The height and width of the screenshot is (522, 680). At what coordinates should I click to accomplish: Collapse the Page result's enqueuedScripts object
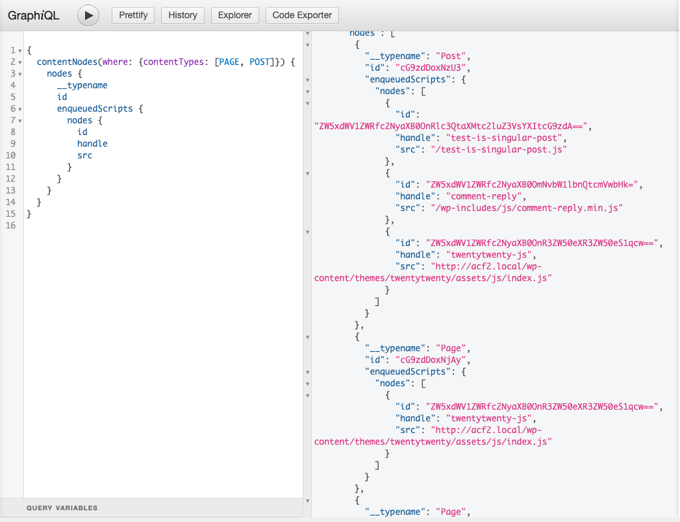pos(307,372)
